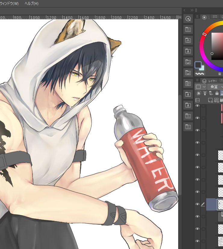
Task: Open the layout template material folder icon
Action: (x=188, y=84)
